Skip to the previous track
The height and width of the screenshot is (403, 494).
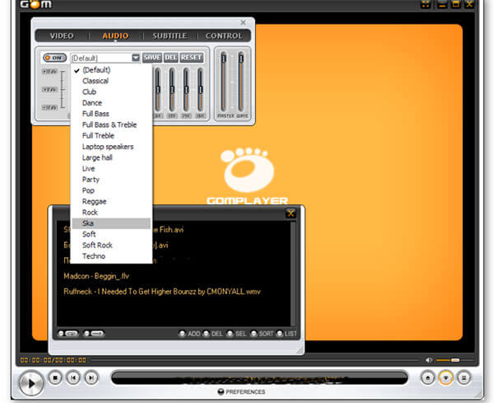pyautogui.click(x=73, y=377)
